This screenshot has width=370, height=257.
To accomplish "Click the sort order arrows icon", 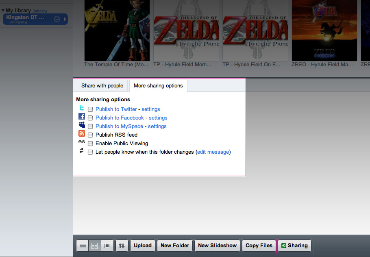I will click(122, 246).
